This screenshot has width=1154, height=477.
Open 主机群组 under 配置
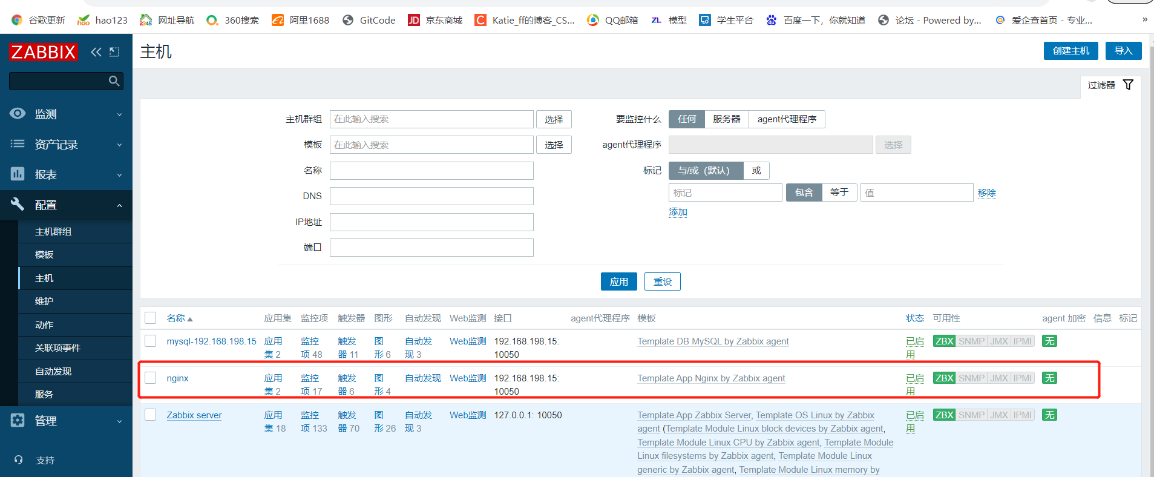[53, 231]
